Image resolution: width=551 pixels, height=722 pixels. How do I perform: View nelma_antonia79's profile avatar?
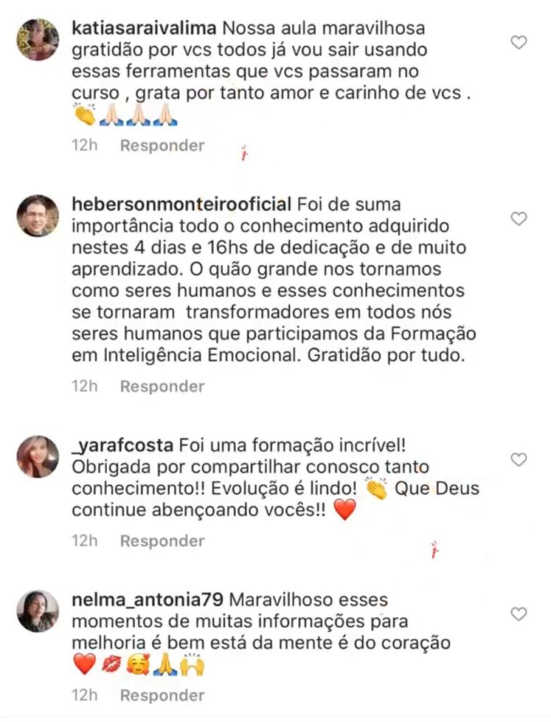point(38,611)
